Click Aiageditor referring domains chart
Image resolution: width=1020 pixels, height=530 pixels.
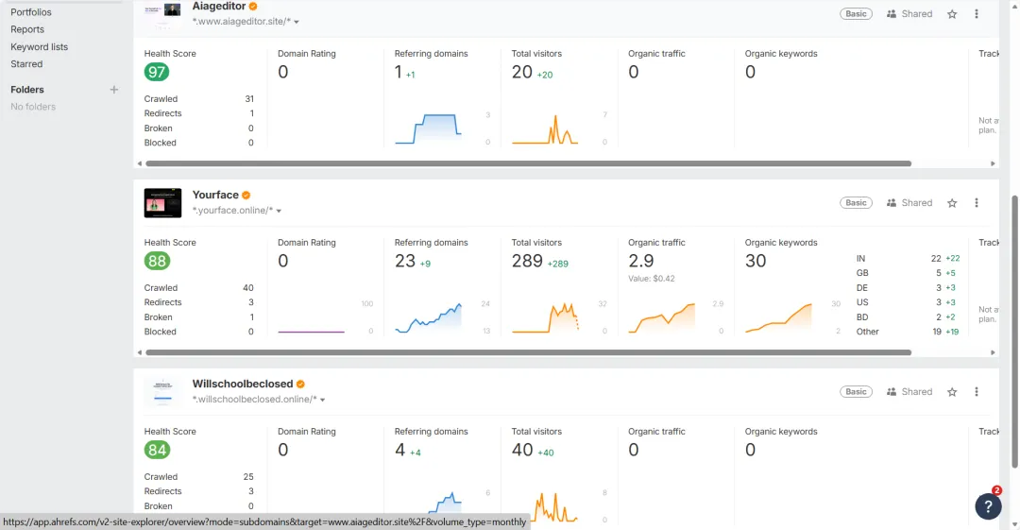coord(429,128)
